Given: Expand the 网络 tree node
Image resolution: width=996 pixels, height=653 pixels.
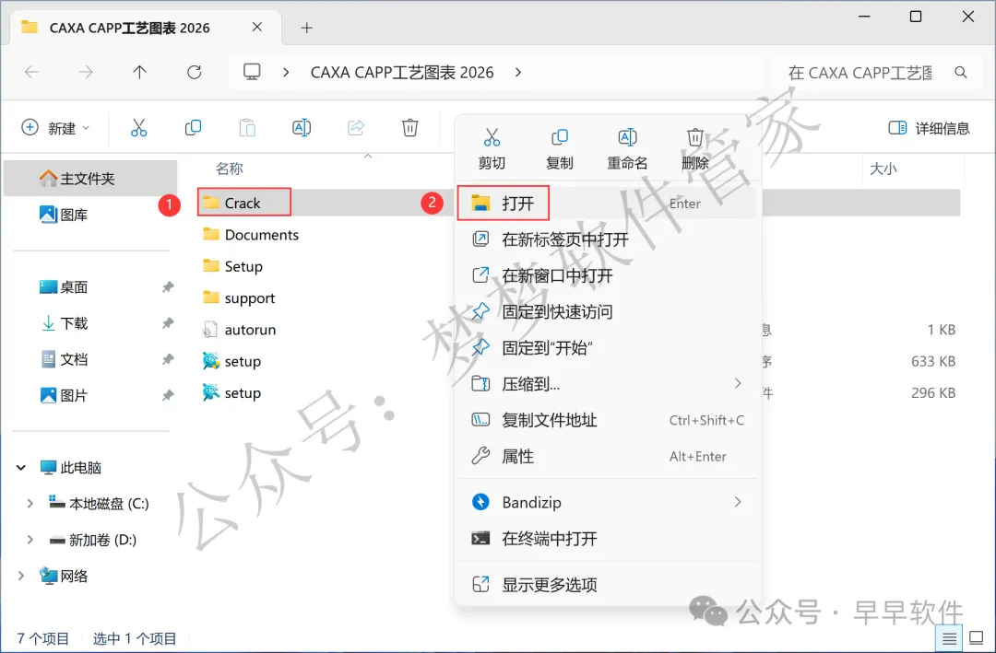Looking at the screenshot, I should 21,577.
